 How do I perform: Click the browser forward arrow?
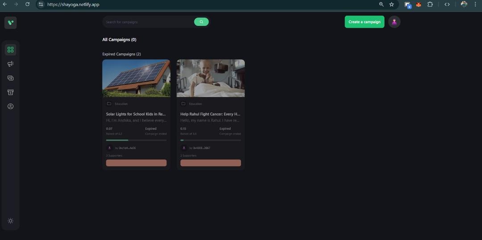coord(16,4)
